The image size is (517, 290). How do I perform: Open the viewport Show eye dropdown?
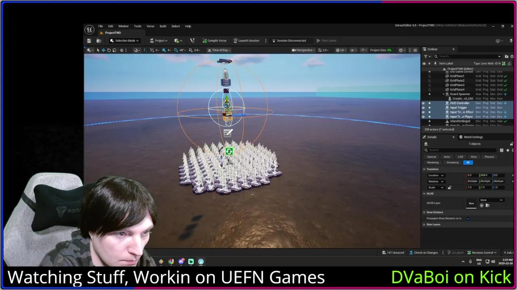[353, 50]
